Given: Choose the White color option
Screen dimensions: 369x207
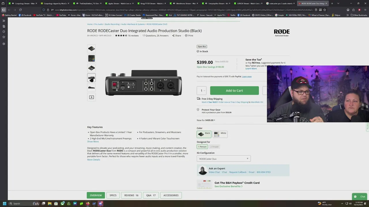Looking at the screenshot, I should pos(220,134).
